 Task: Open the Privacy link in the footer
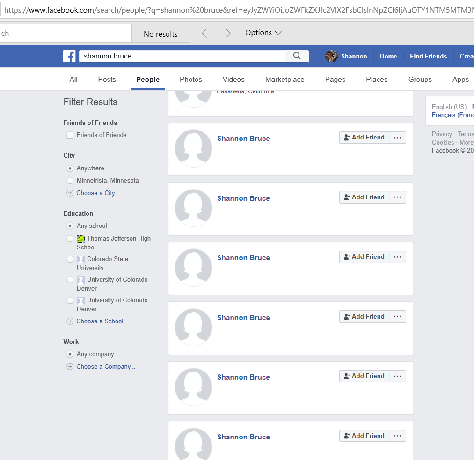coord(442,134)
